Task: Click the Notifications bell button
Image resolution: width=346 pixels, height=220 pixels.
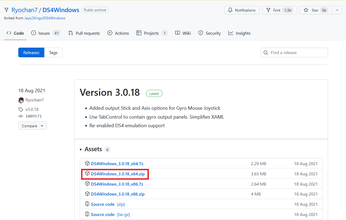Action: (x=242, y=10)
